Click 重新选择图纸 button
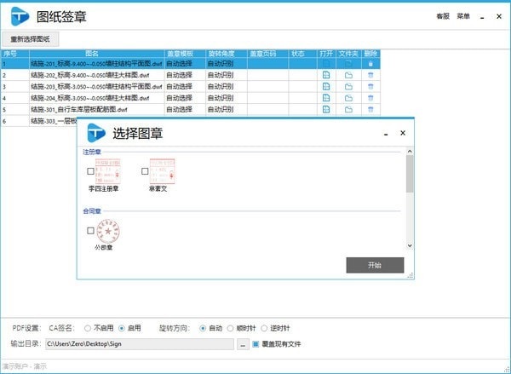The height and width of the screenshot is (374, 511). pyautogui.click(x=30, y=39)
